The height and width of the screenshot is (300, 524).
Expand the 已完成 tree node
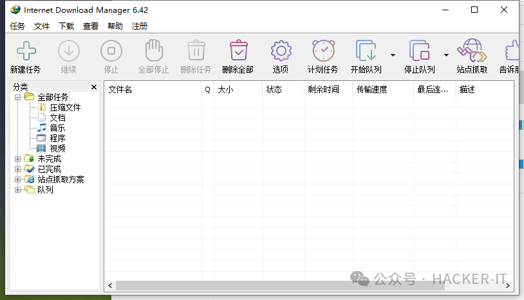pyautogui.click(x=18, y=170)
